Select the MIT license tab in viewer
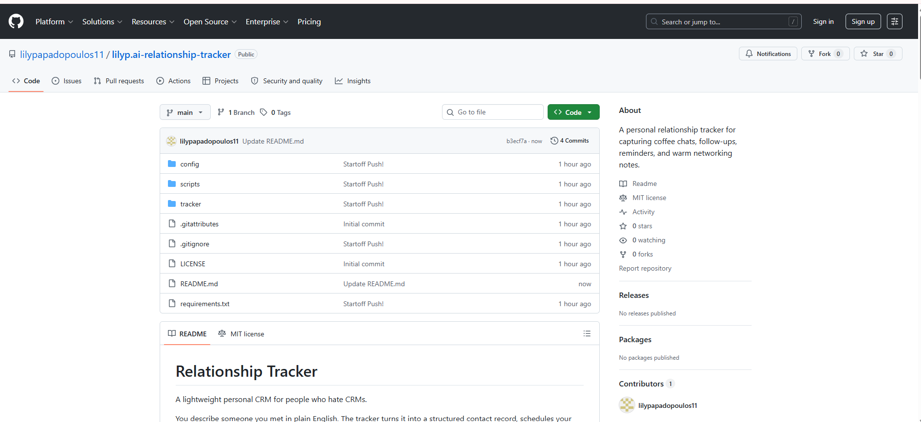The width and height of the screenshot is (921, 422). [241, 333]
